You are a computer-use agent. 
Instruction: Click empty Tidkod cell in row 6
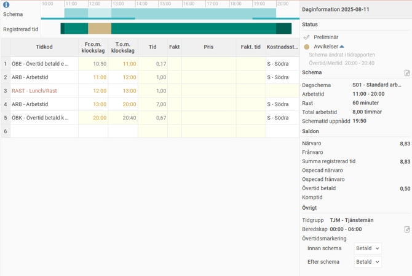(44, 131)
